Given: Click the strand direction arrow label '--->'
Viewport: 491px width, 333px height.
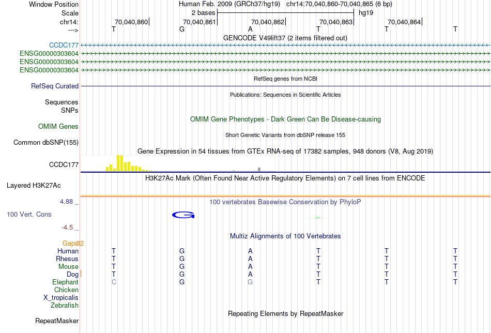Looking at the screenshot, I should 73,31.
